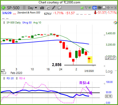Click the red down arrow change indicator
This screenshot has width=118, height=105.
point(95,12)
